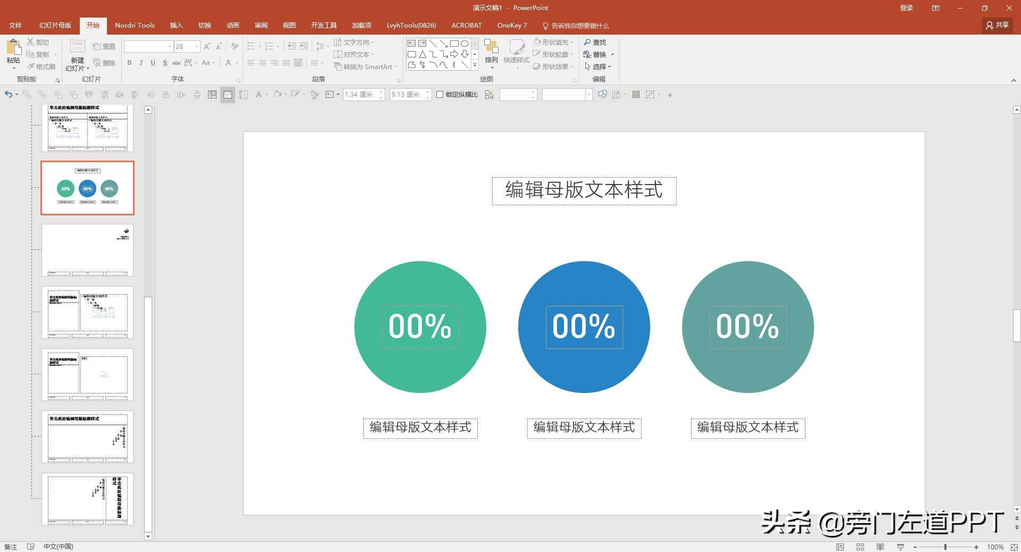Open the Insert tab
Viewport: 1021px width, 552px height.
click(x=176, y=26)
